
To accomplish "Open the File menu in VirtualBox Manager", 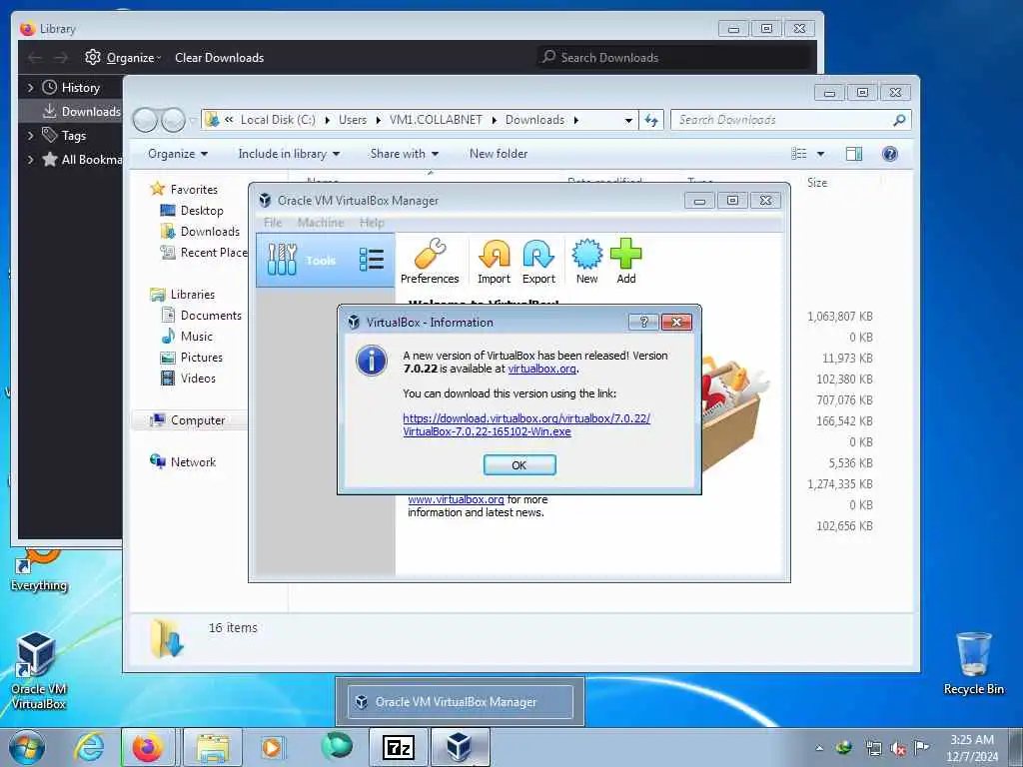I will tap(273, 223).
